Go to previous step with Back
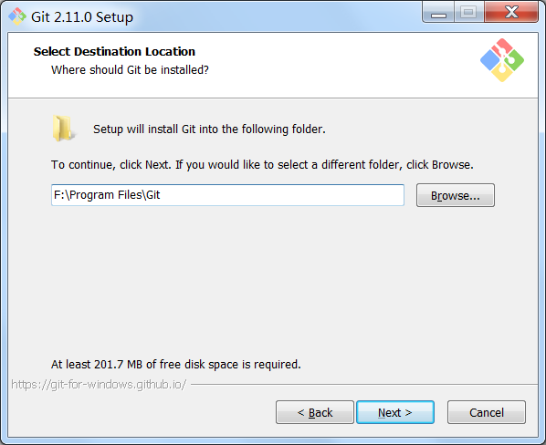 [x=315, y=412]
